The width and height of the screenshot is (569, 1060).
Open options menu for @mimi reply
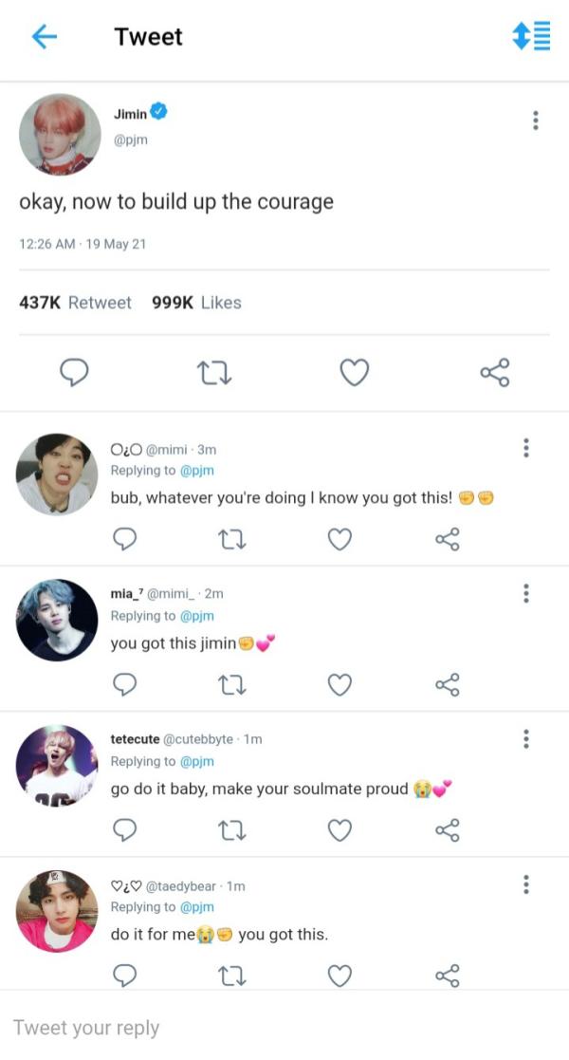(x=525, y=448)
